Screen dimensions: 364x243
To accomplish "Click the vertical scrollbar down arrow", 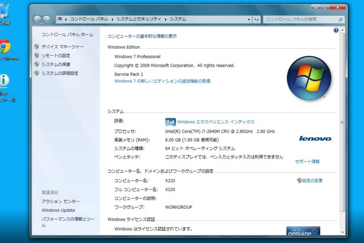I will tap(342, 232).
